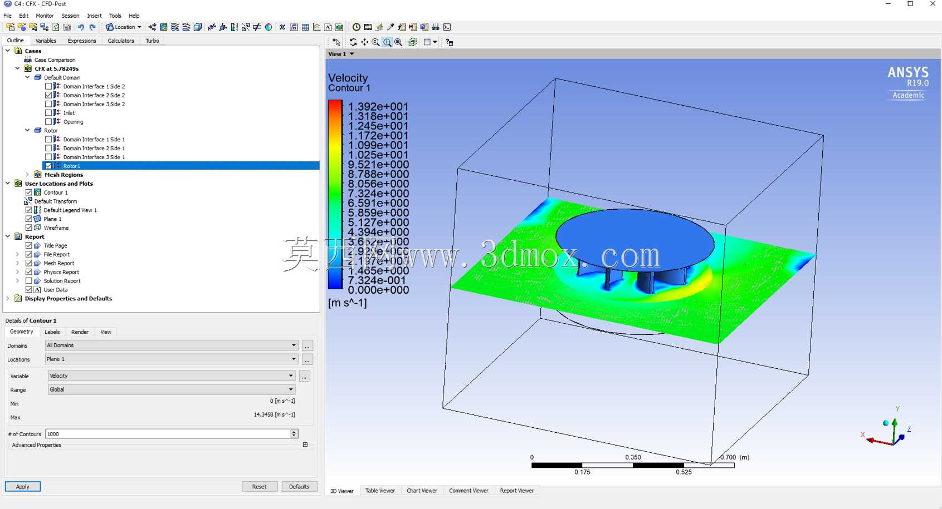Click the Save Picture camera icon
Screen dimensions: 942x509
[x=67, y=27]
